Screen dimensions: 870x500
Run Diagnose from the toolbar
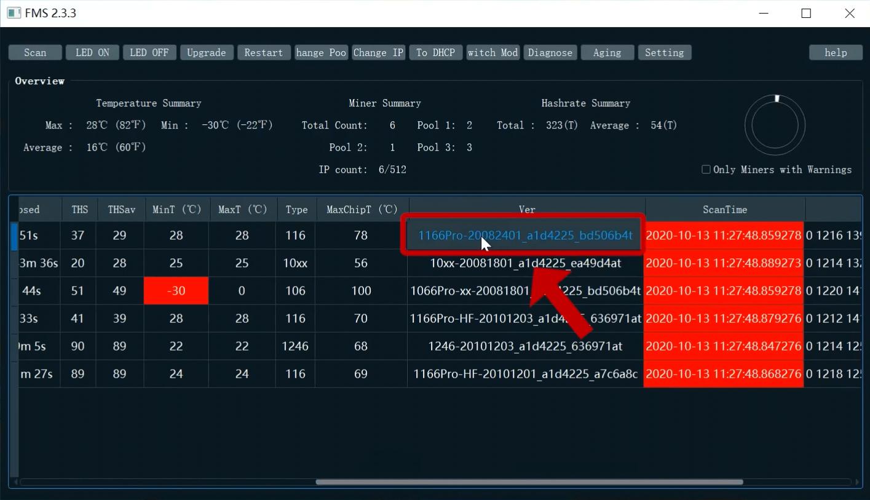click(550, 53)
